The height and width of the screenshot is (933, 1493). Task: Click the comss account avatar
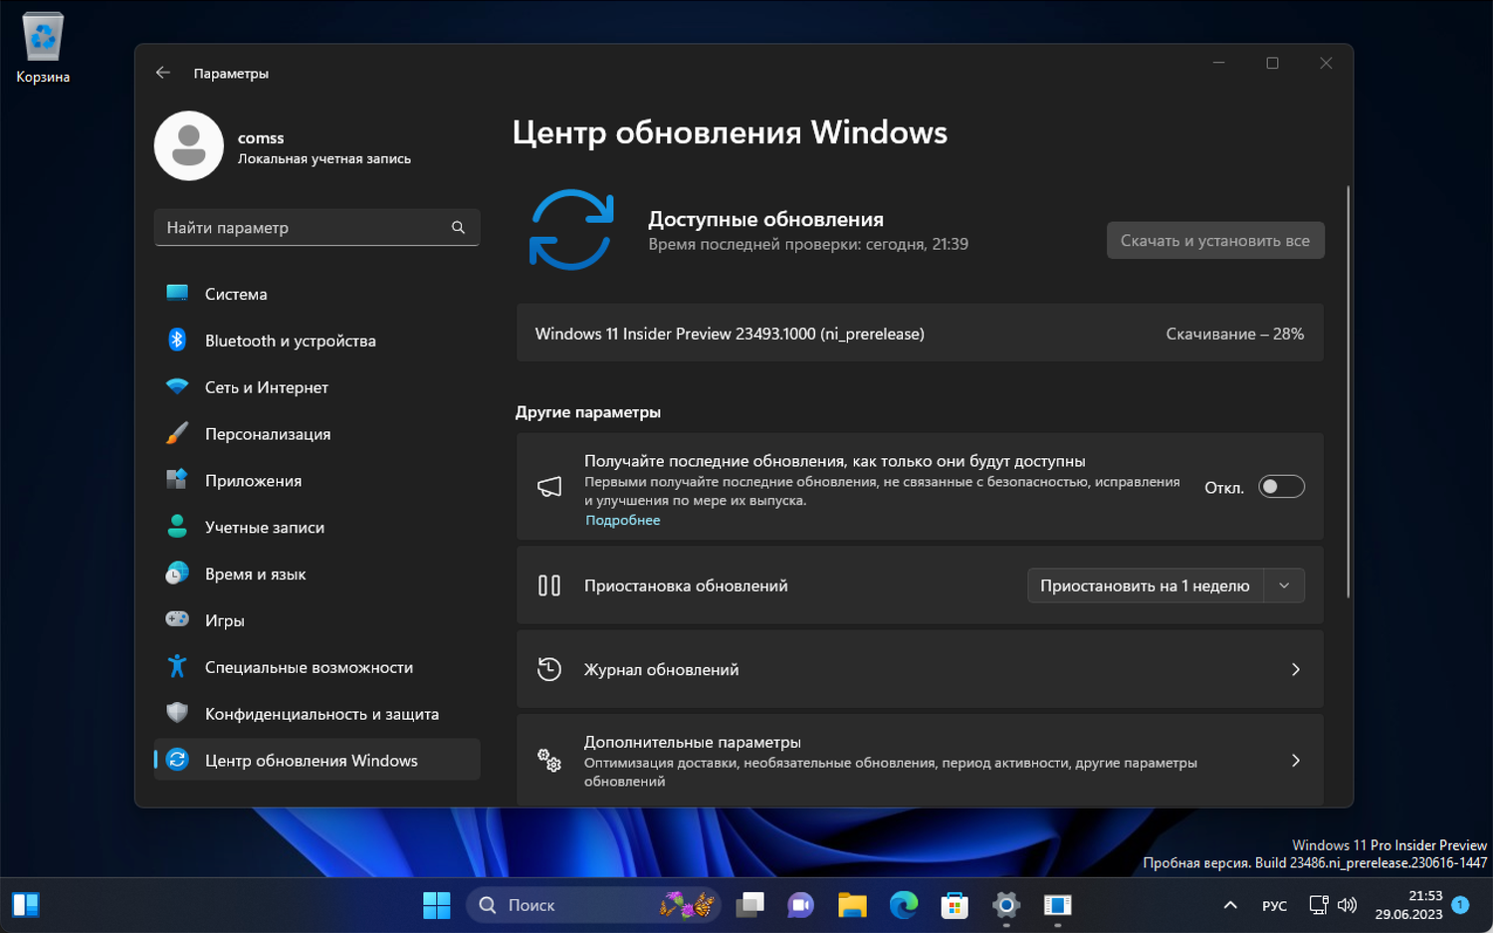pyautogui.click(x=189, y=145)
